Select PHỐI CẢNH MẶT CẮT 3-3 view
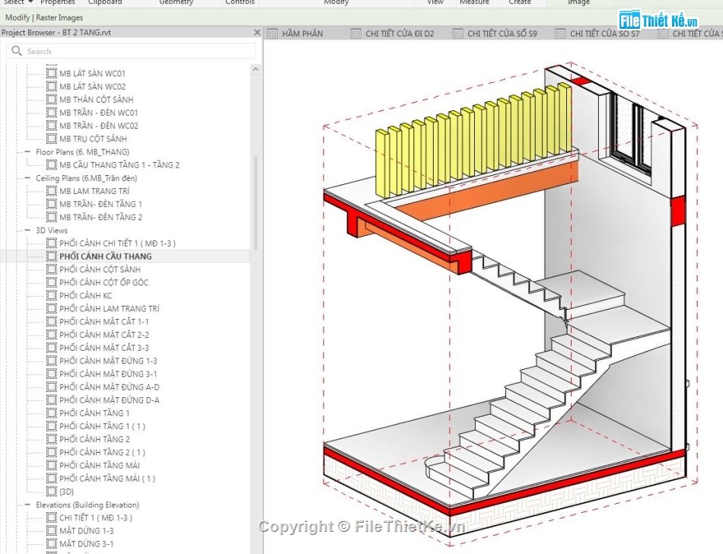This screenshot has width=723, height=554. point(104,348)
